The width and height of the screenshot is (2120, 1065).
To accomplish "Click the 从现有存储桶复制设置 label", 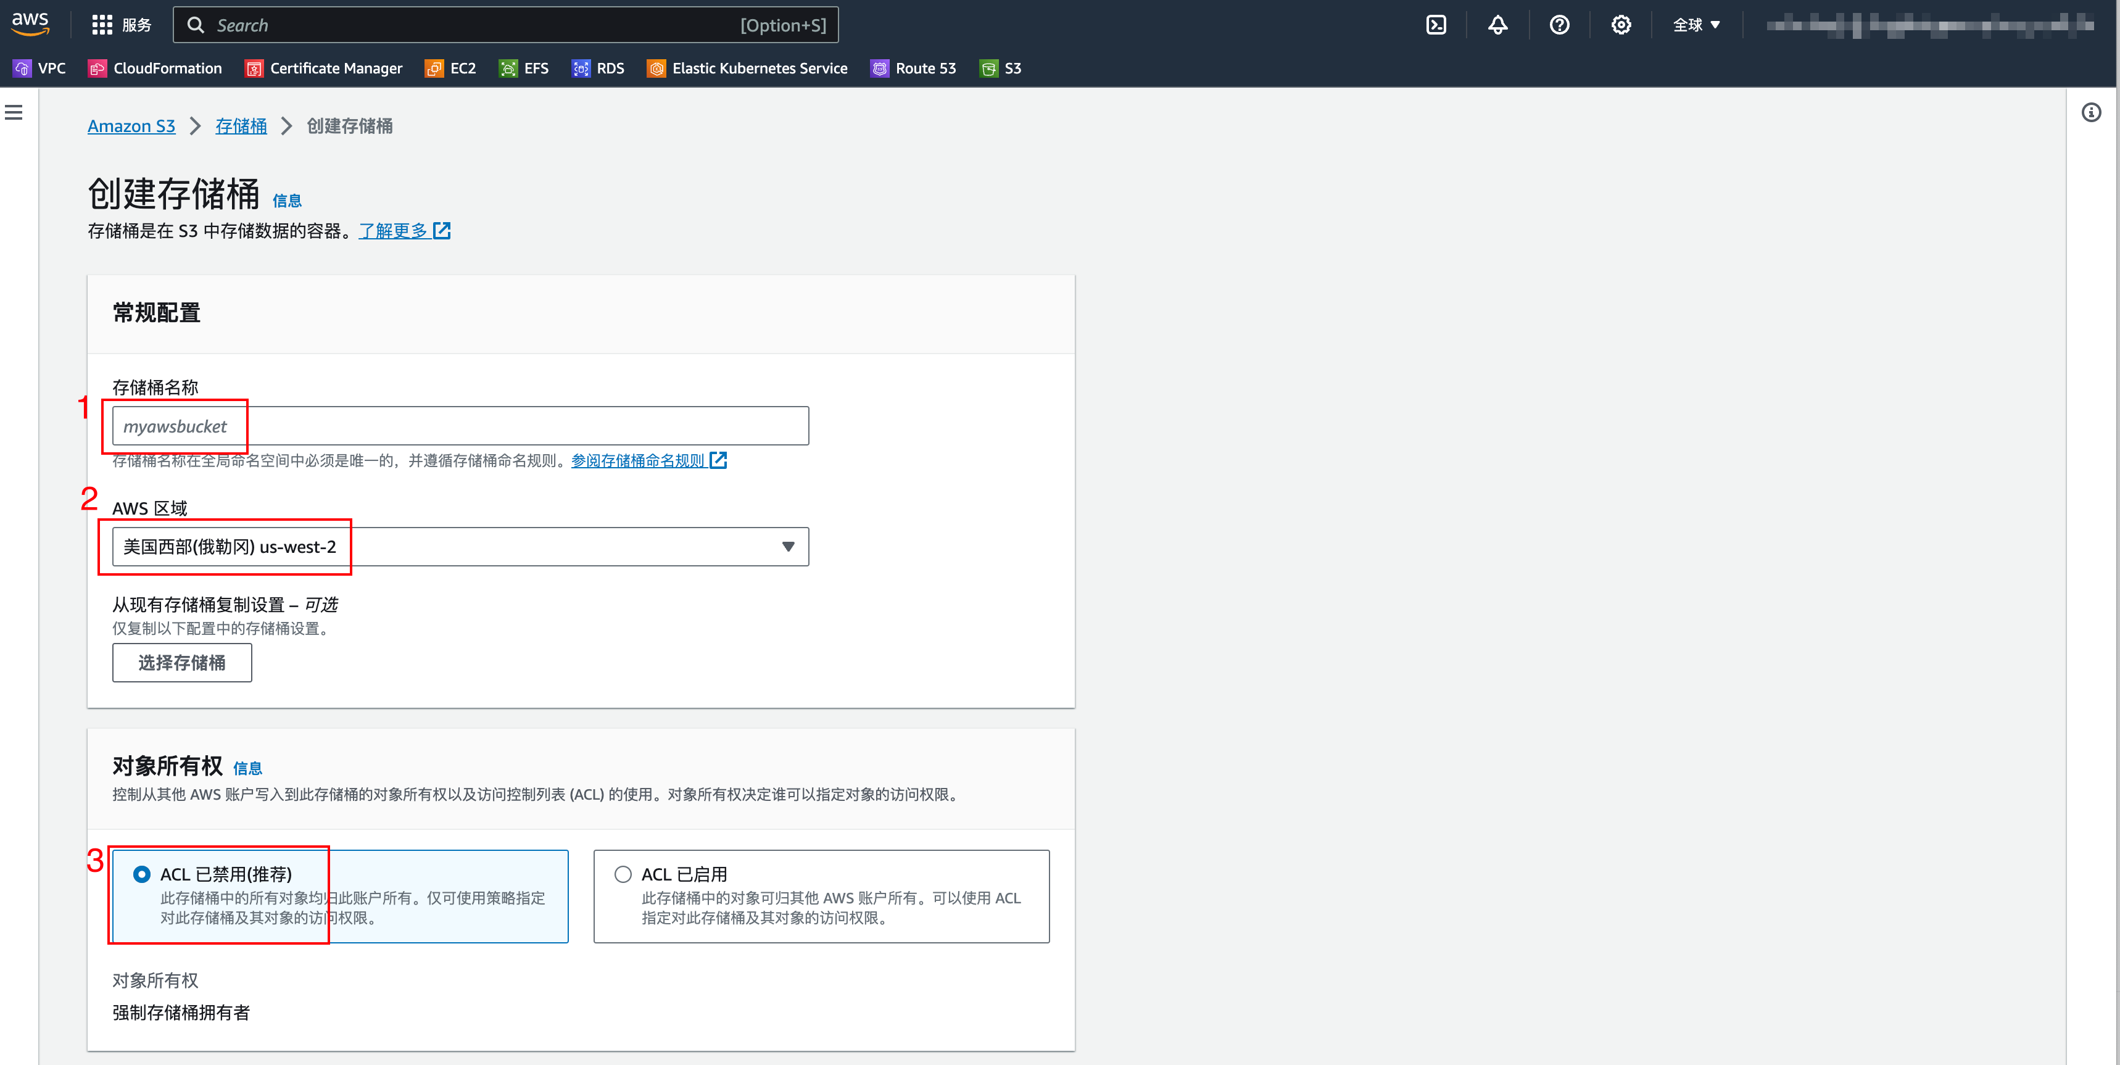I will (225, 605).
